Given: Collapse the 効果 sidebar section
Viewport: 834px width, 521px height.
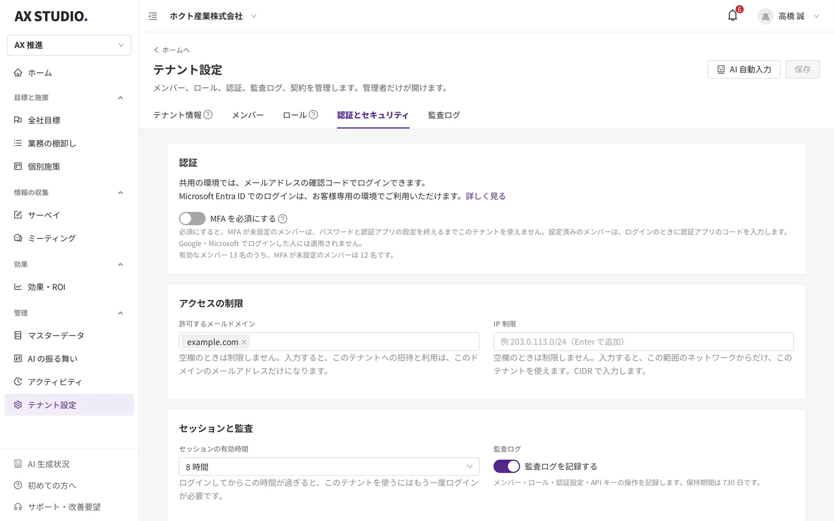Looking at the screenshot, I should 120,265.
